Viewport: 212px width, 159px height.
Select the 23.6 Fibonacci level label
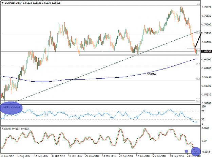point(198,33)
